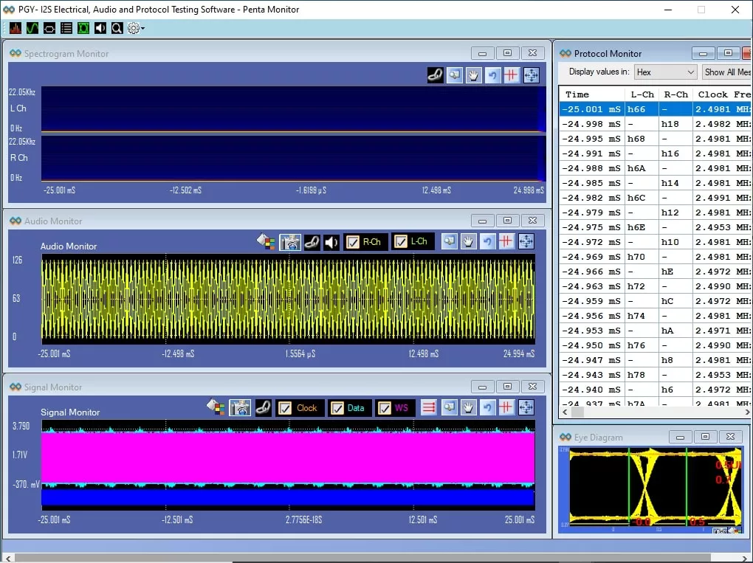Click the magnifier search icon in main toolbar

[x=117, y=28]
